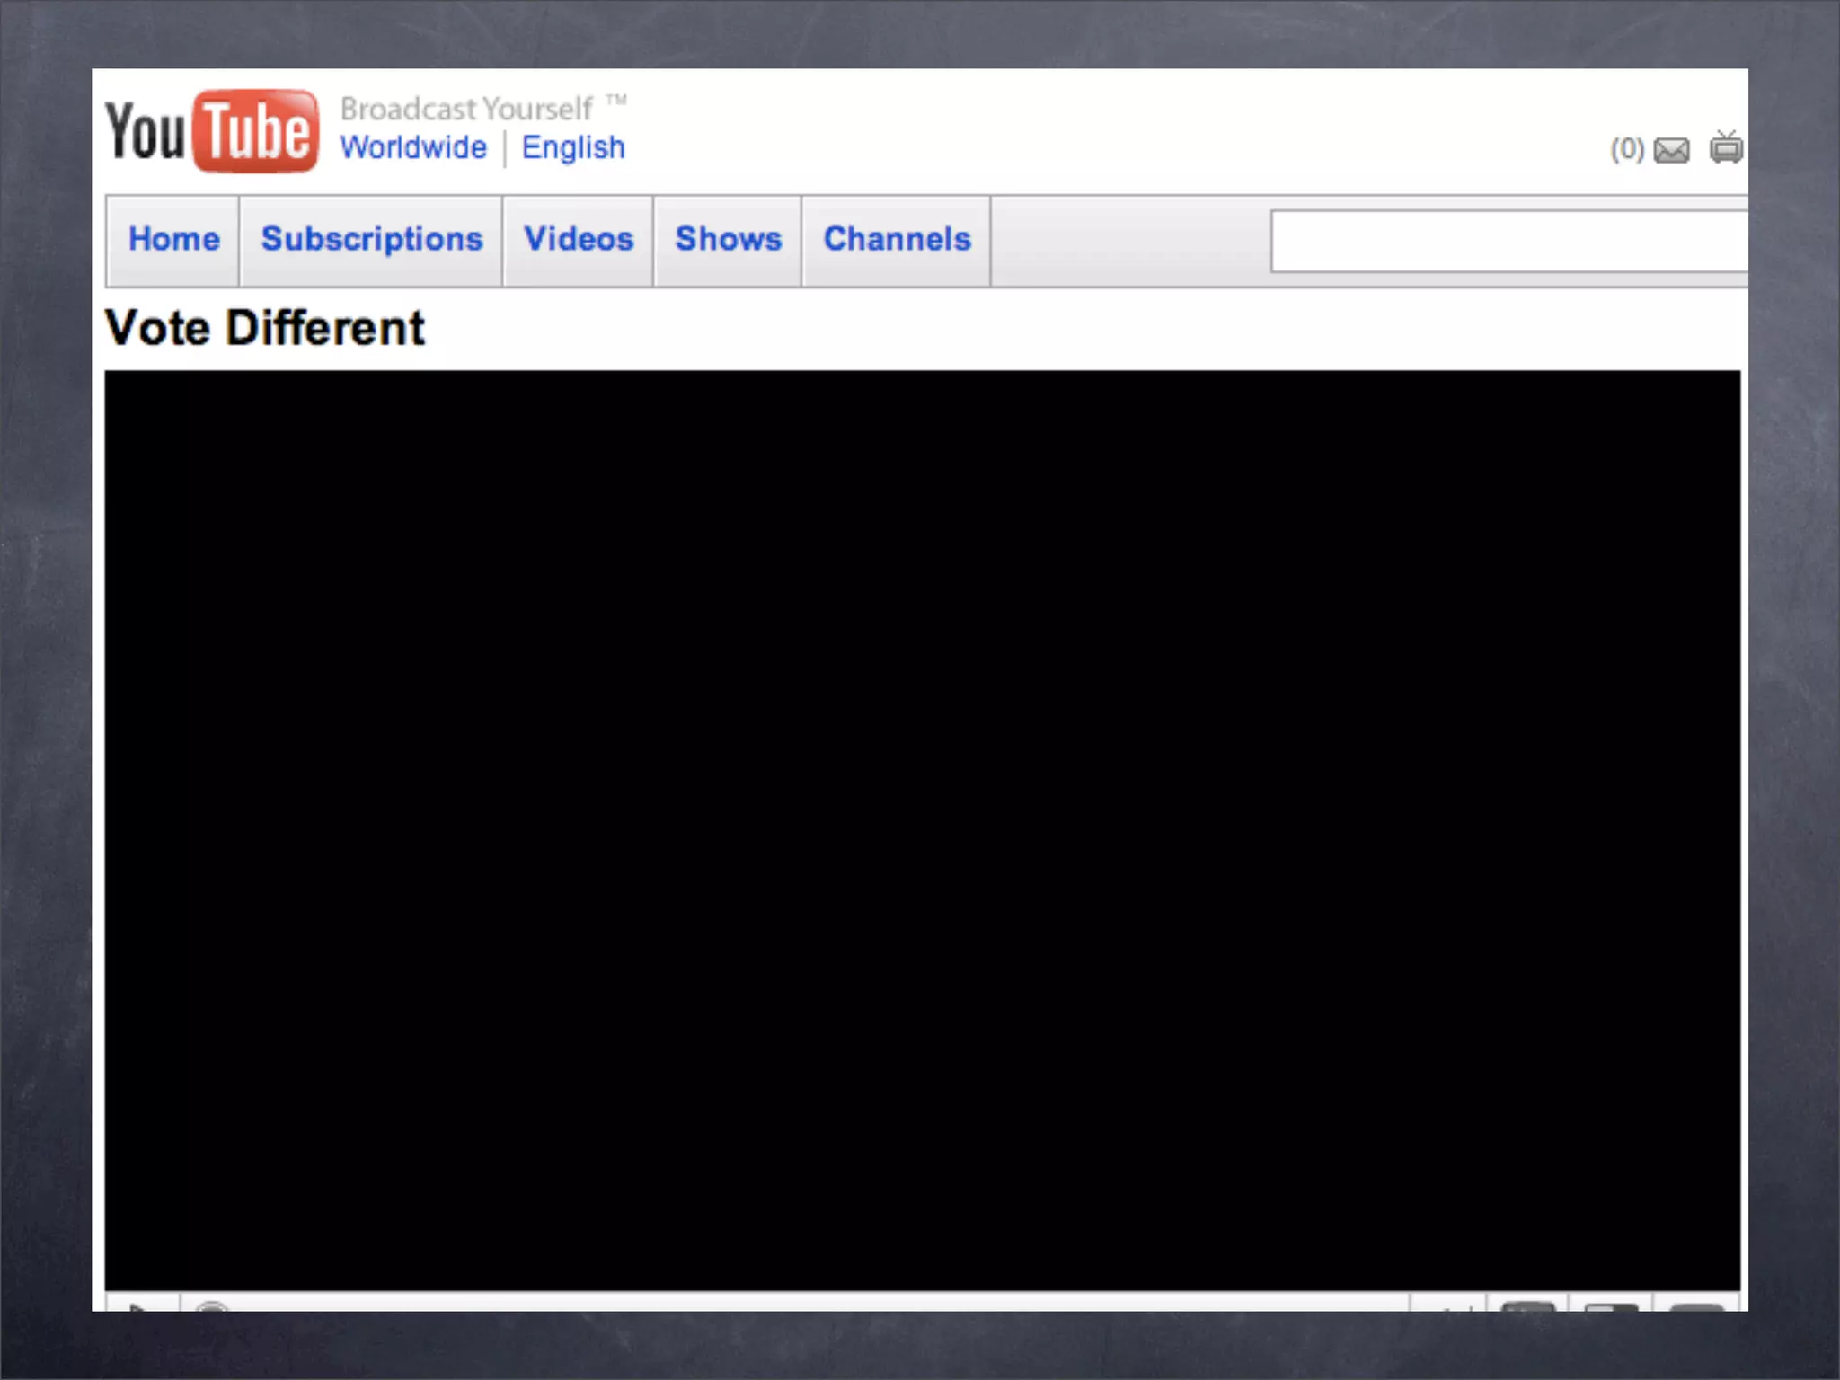This screenshot has height=1380, width=1840.
Task: Click into the search input field
Action: pyautogui.click(x=1509, y=241)
